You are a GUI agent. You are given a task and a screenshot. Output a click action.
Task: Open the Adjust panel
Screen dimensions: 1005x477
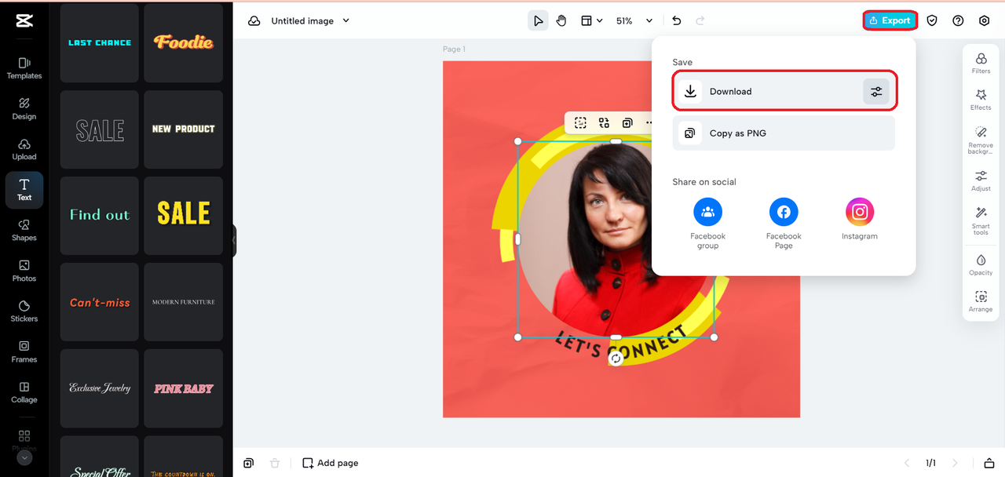pos(981,180)
